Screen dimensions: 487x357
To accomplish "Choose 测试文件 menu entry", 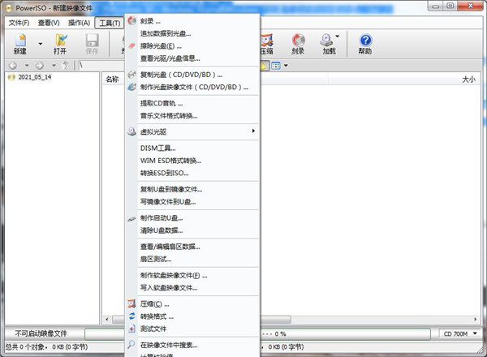I will point(192,329).
